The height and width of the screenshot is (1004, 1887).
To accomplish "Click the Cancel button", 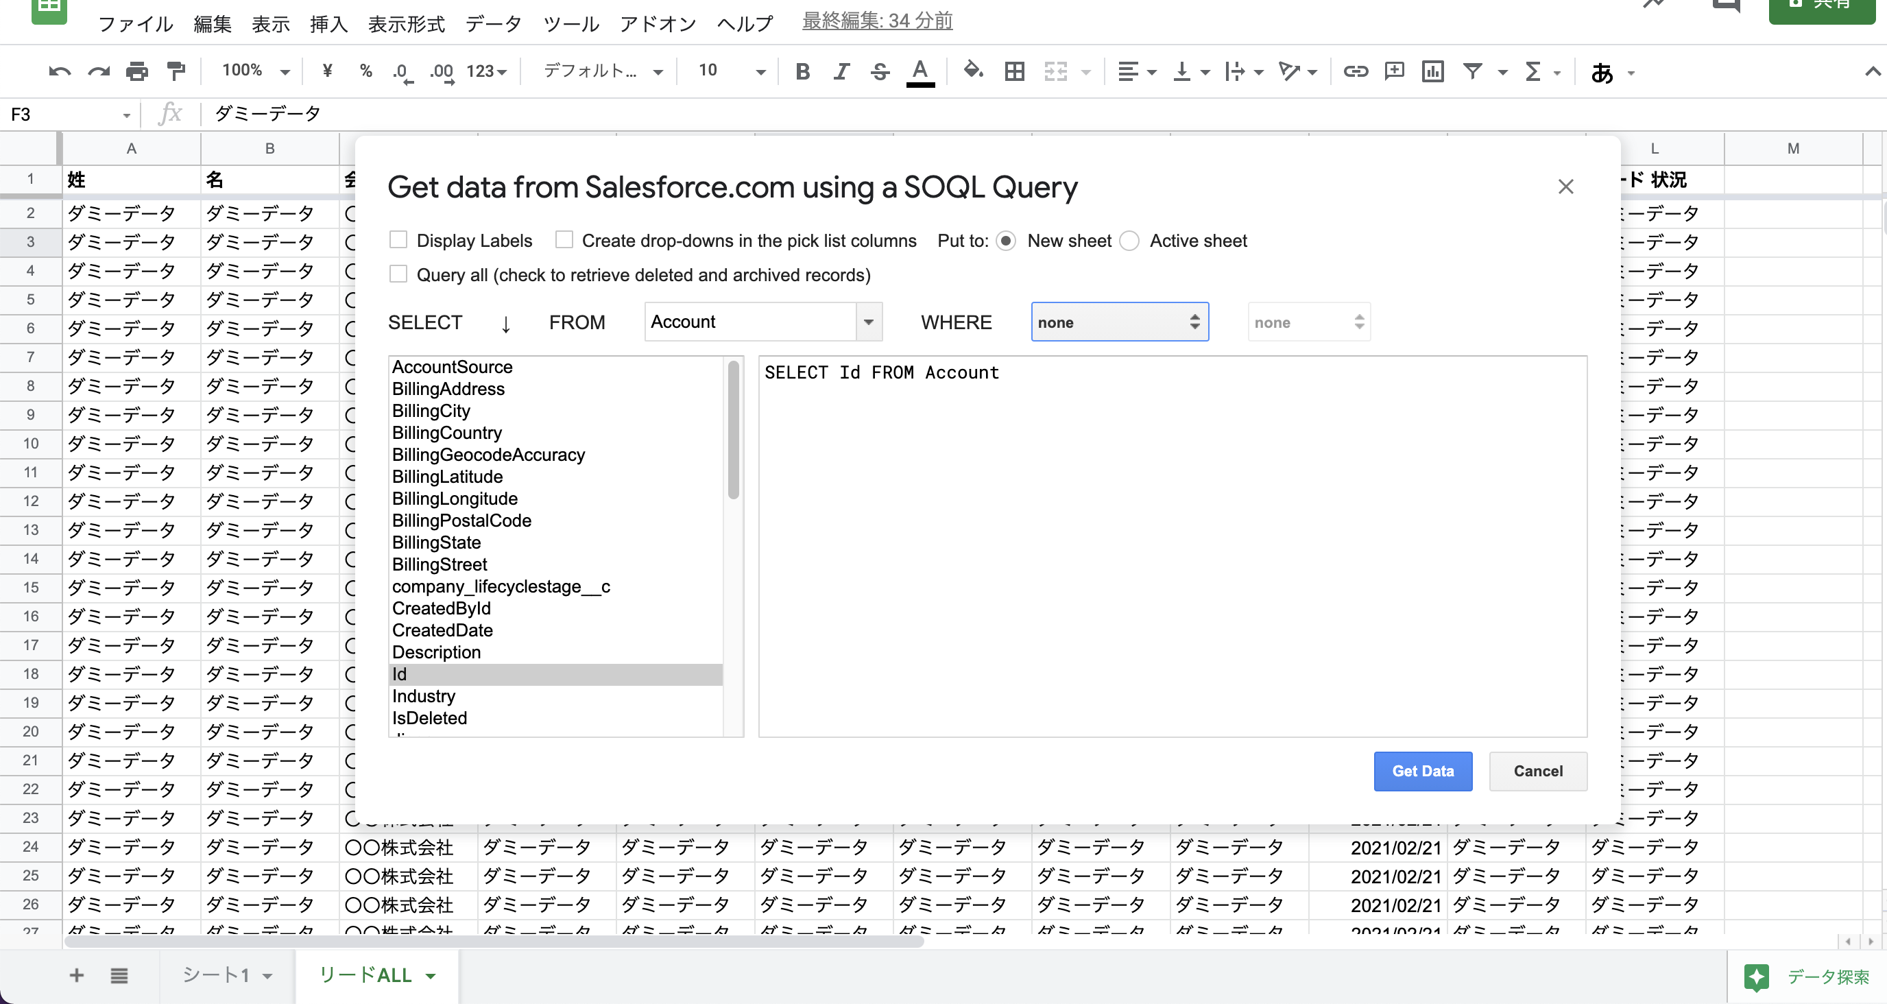I will pos(1537,771).
